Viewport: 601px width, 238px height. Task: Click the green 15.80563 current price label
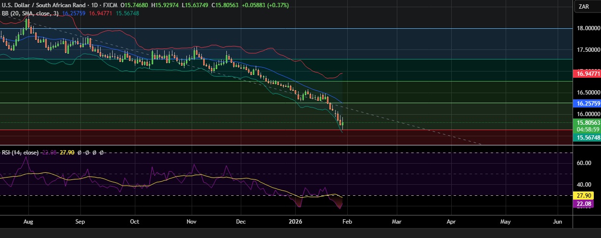click(588, 123)
